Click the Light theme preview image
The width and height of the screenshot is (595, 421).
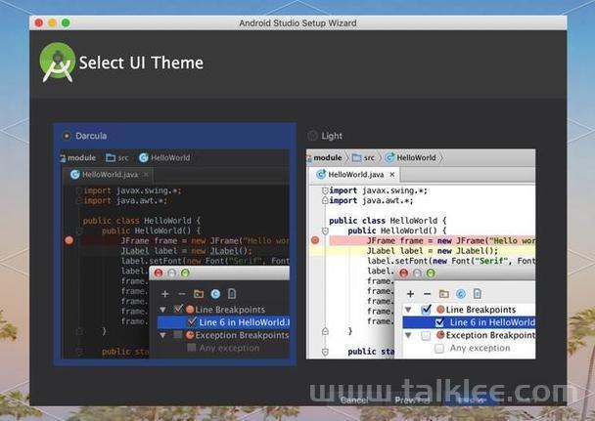point(421,254)
